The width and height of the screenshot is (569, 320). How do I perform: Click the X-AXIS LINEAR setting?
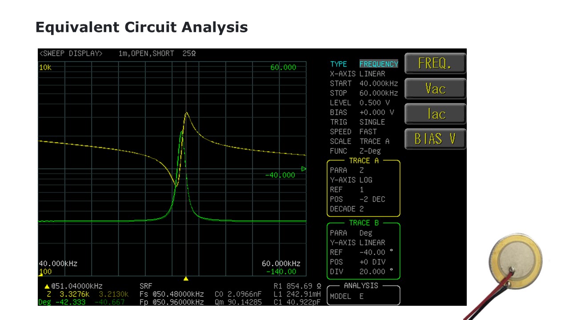357,74
